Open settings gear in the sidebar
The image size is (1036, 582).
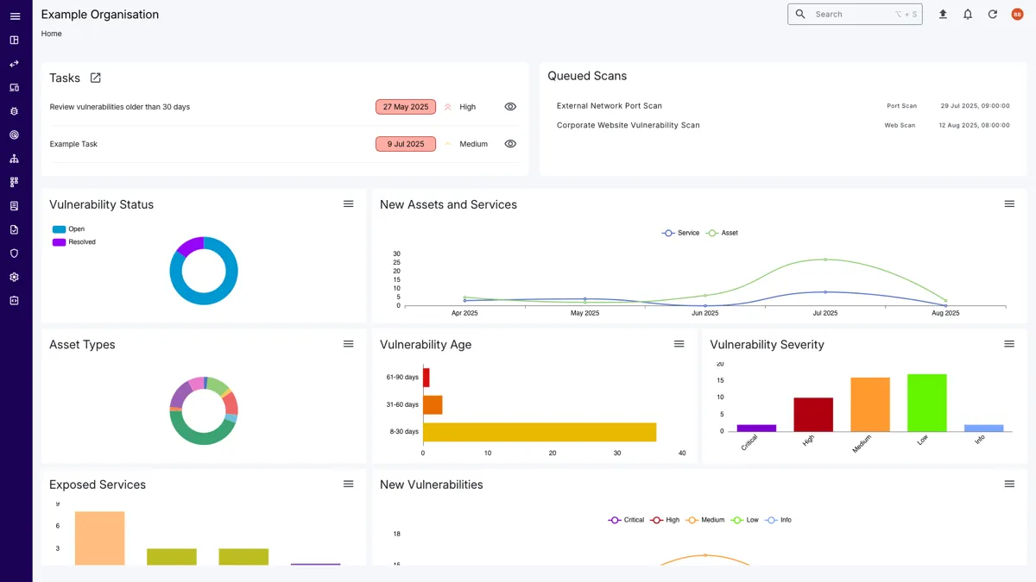point(15,278)
